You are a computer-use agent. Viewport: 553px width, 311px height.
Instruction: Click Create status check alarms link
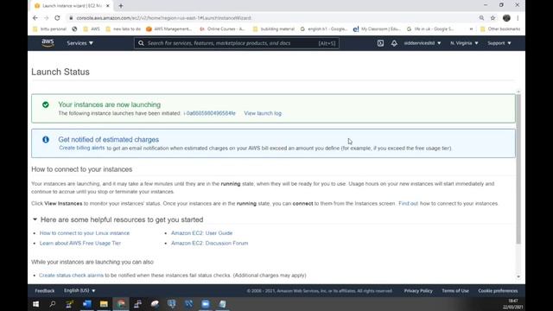point(71,275)
